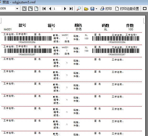Open the find magnifier tool
This screenshot has width=148, height=136.
(79, 9)
